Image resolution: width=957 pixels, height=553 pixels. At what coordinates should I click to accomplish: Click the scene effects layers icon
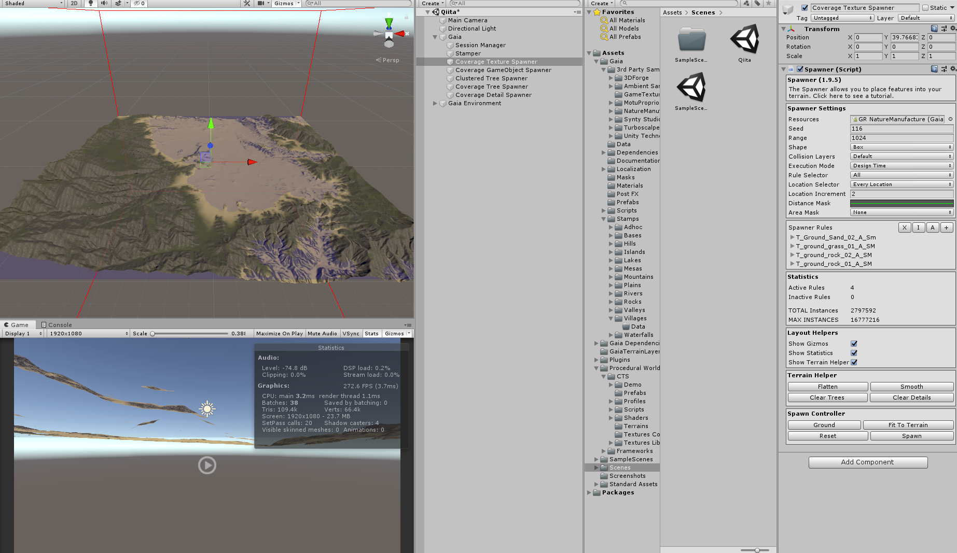(119, 3)
